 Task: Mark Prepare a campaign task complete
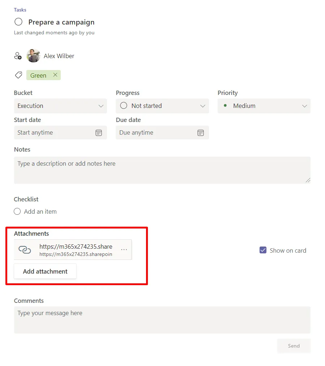pos(18,22)
